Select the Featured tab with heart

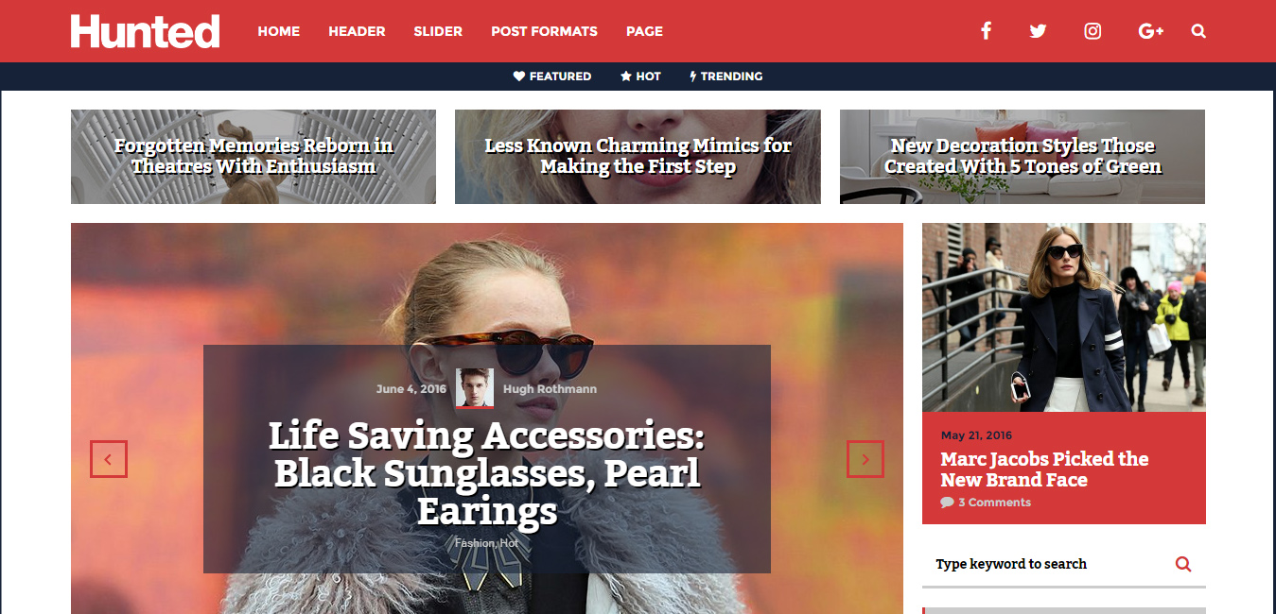[552, 77]
